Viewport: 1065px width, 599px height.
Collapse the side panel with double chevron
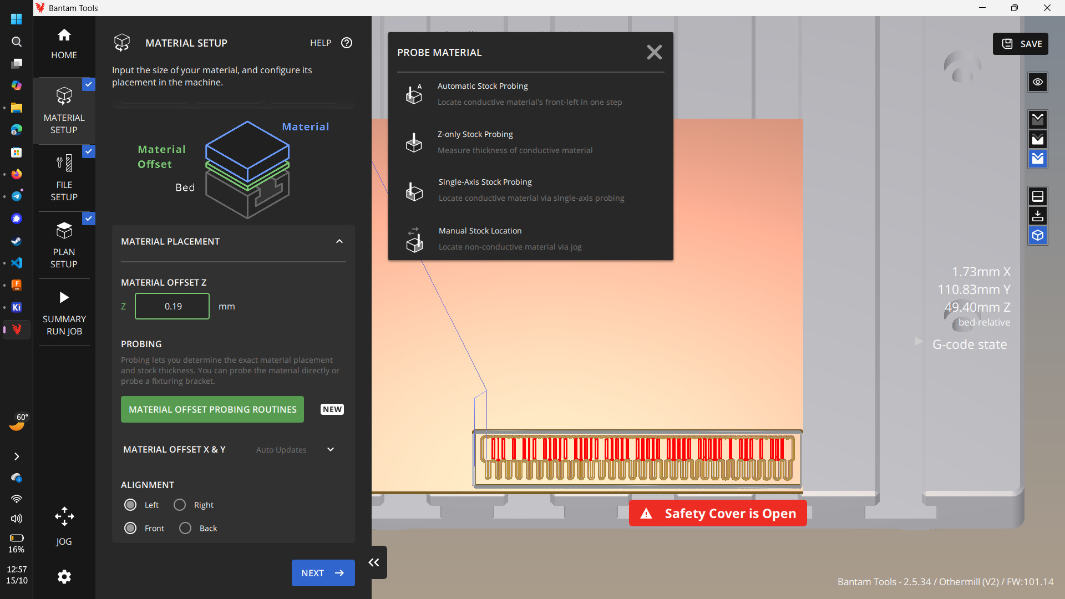point(374,562)
